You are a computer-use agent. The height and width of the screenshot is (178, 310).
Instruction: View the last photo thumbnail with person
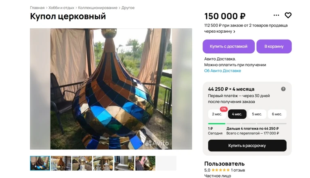click(145, 163)
